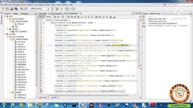This screenshot has height=108, width=193.
Task: Click the Redo toolbar icon
Action: click(x=26, y=9)
